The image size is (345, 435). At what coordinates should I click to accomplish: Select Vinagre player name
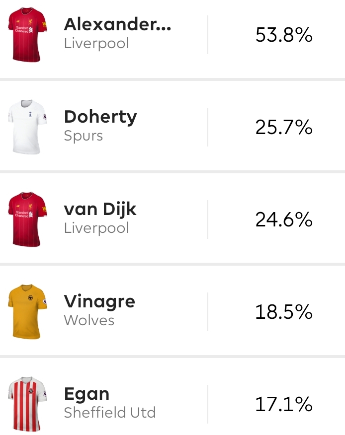pyautogui.click(x=99, y=302)
